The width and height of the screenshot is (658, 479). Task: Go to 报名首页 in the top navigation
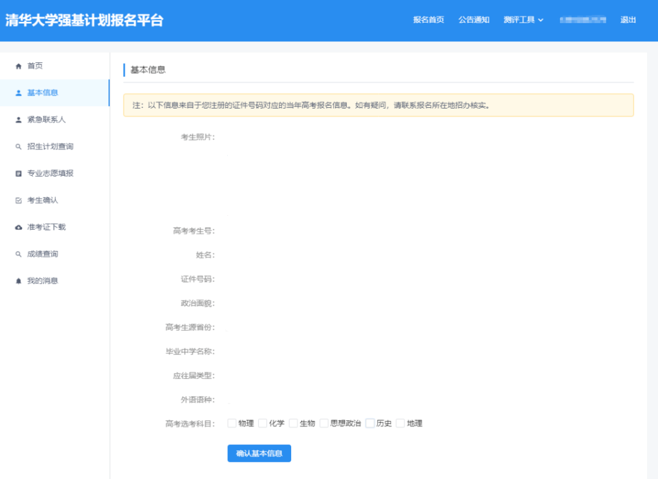(428, 20)
